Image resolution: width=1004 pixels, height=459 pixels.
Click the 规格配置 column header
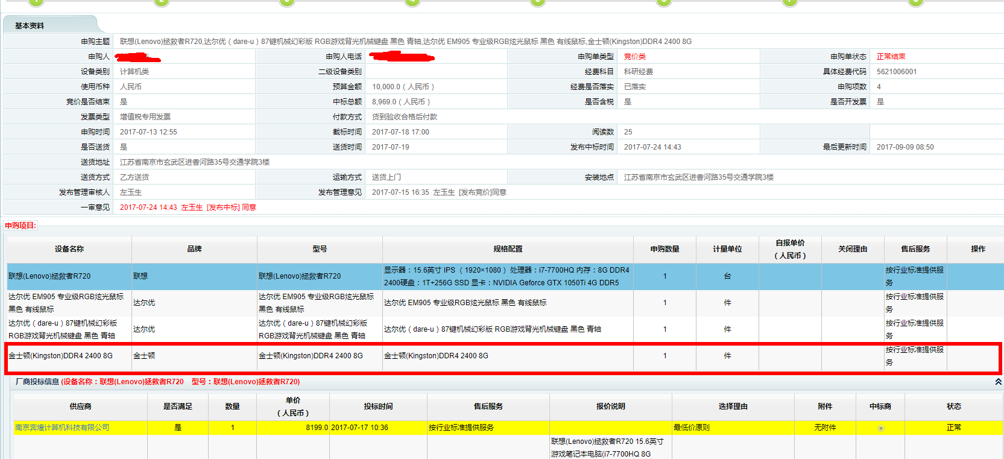click(x=508, y=249)
